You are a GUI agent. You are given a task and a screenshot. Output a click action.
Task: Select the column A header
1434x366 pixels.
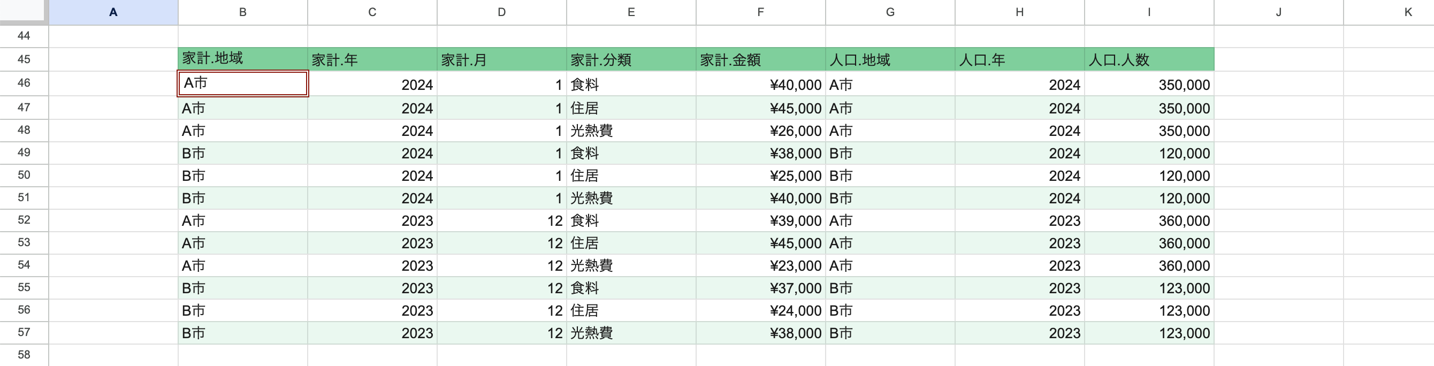tap(113, 12)
